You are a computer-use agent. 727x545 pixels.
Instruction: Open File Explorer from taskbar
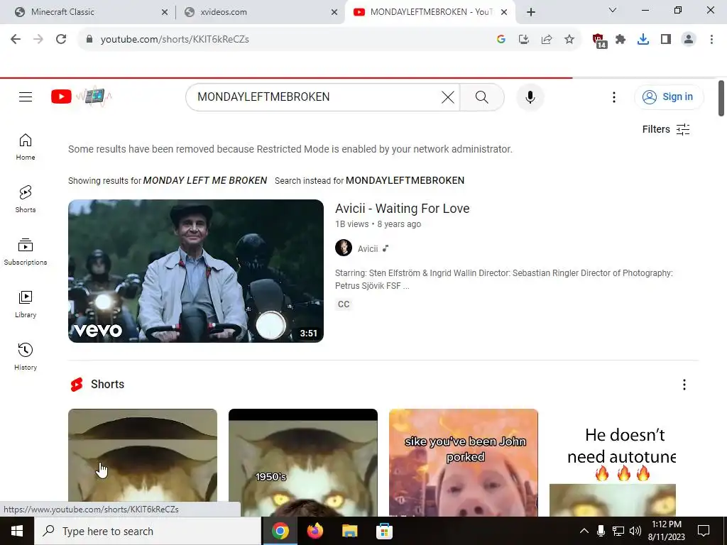349,531
